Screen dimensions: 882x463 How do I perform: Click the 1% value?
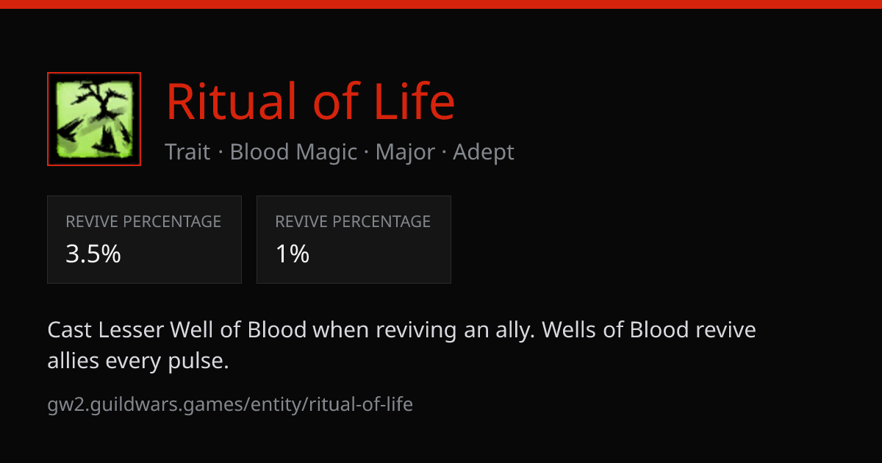[293, 254]
